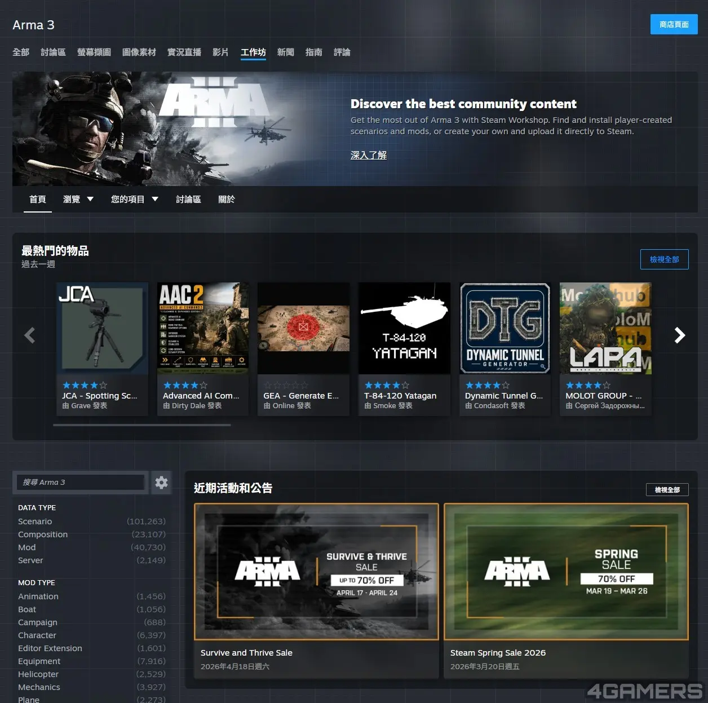Screen dimensions: 708x703
Task: Open the search settings gear icon
Action: coord(161,483)
